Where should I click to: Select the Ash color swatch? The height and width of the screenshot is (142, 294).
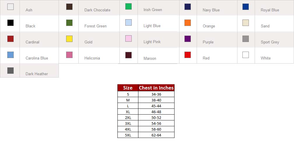click(10, 7)
